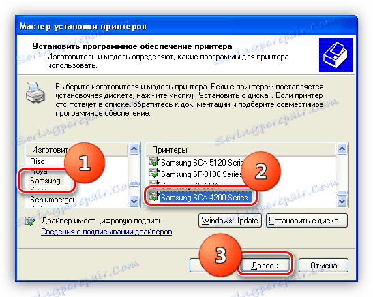The width and height of the screenshot is (373, 297).
Task: Click the Далее button
Action: click(x=265, y=266)
